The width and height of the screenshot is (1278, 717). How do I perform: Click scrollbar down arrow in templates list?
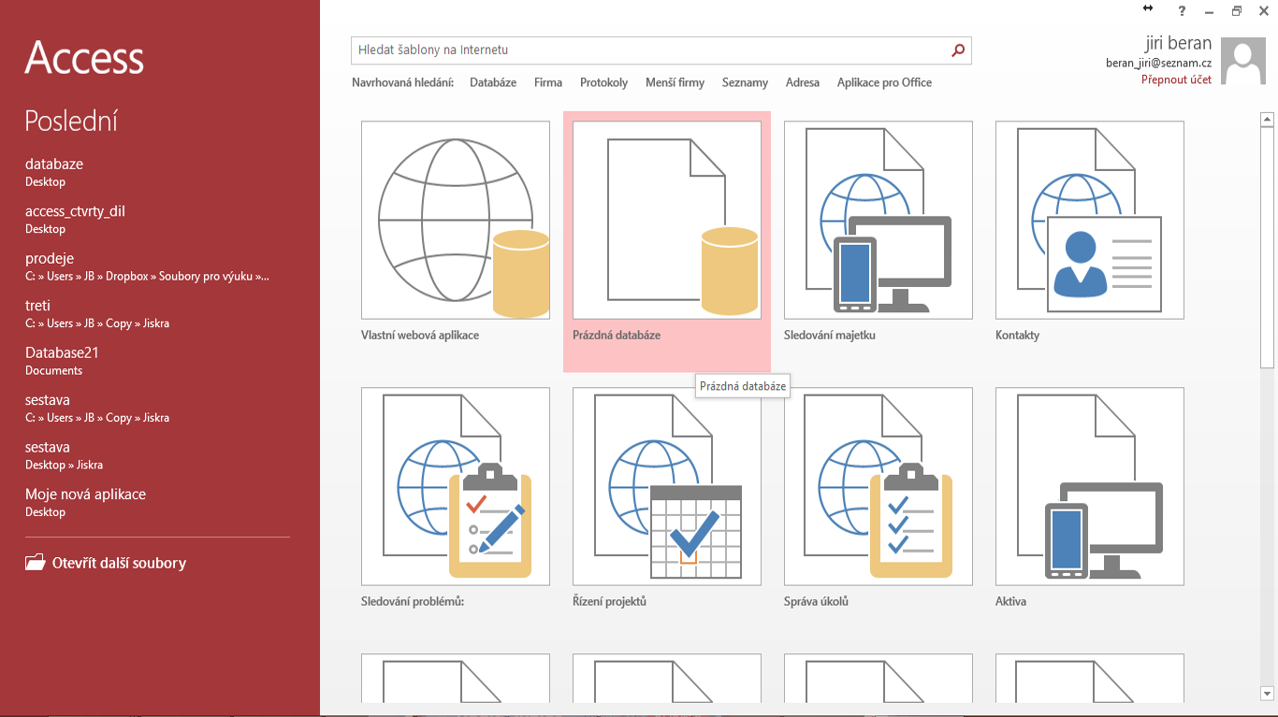click(x=1267, y=694)
